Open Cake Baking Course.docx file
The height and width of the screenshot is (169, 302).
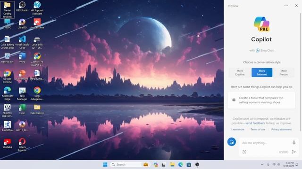point(8,42)
